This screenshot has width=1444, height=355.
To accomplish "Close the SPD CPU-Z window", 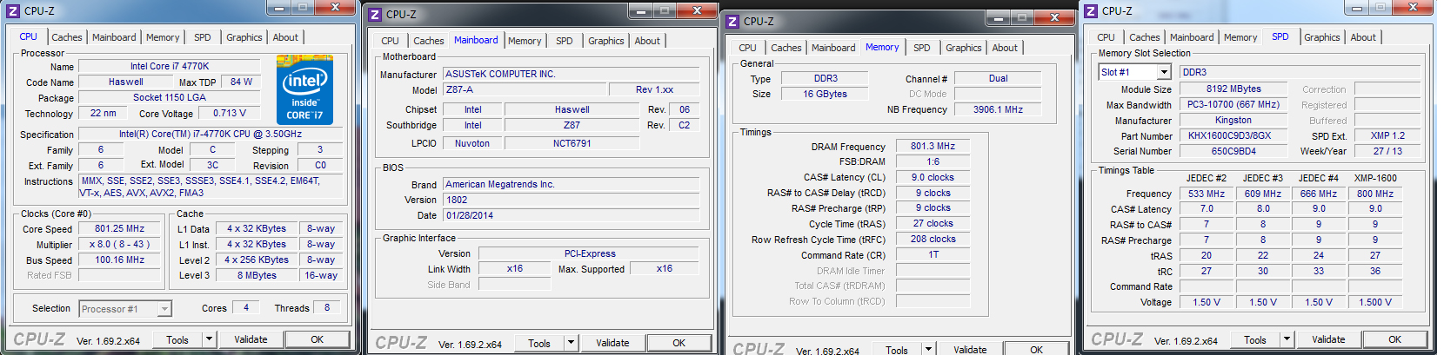I will 1413,7.
